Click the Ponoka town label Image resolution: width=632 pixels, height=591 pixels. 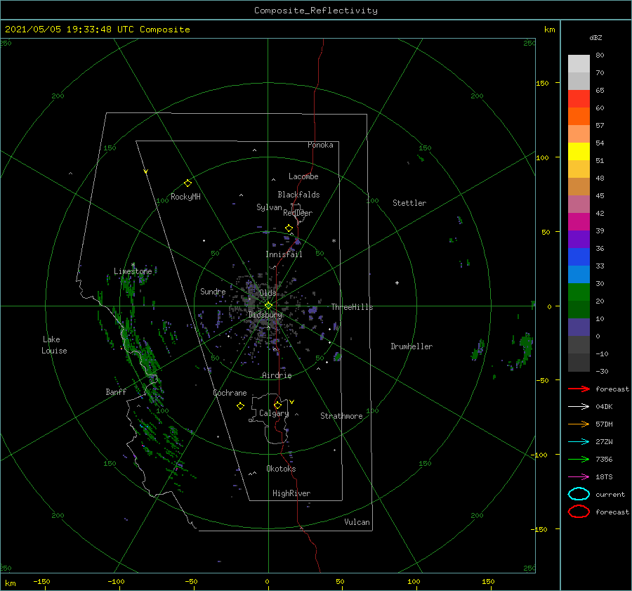coord(320,145)
